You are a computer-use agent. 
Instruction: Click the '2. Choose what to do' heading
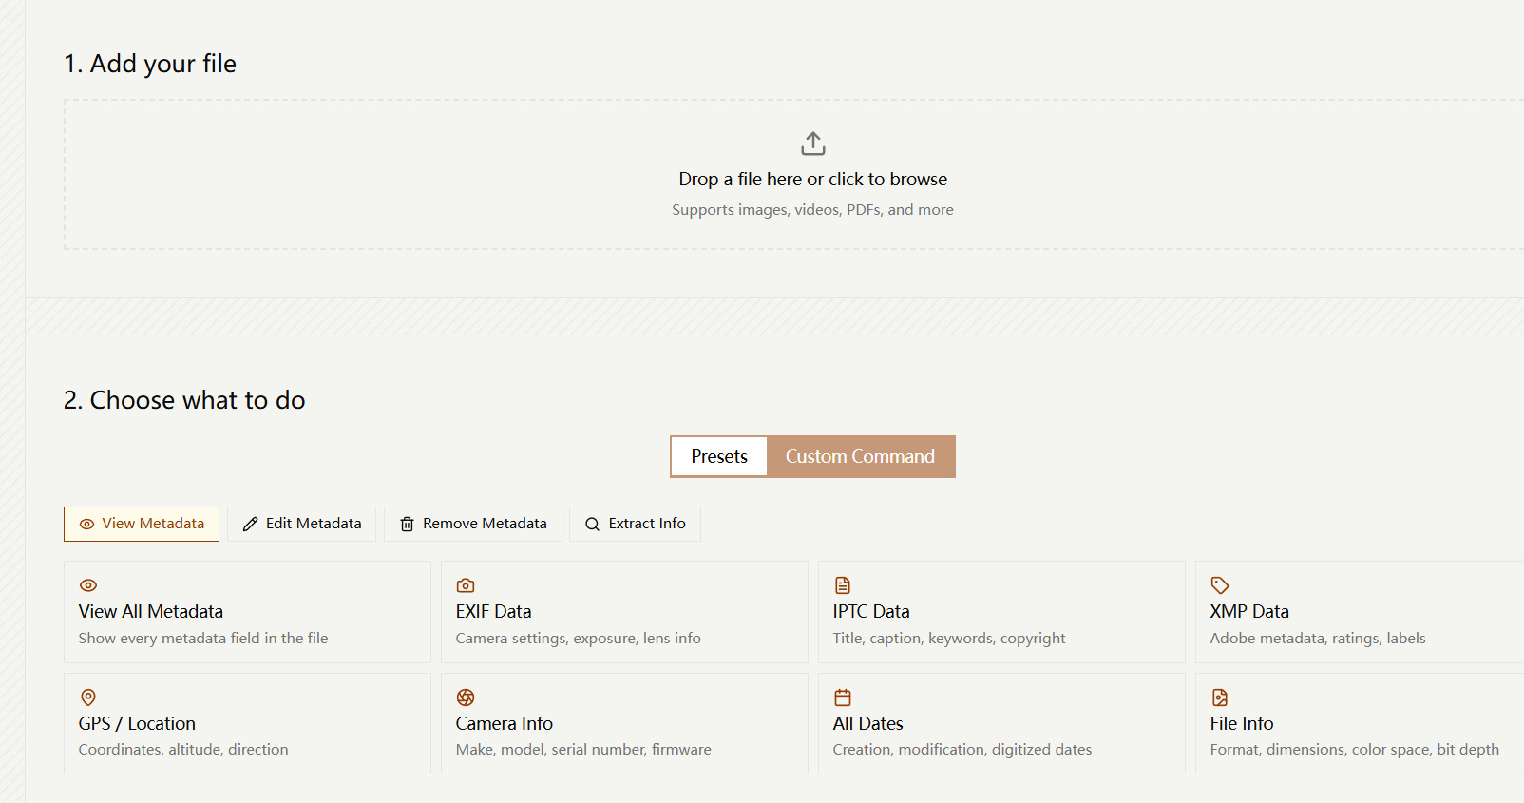click(184, 400)
